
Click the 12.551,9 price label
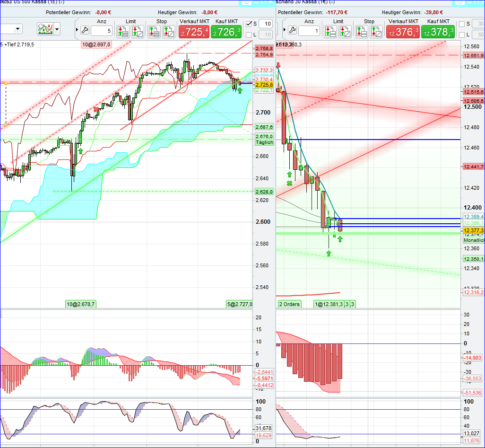(473, 56)
